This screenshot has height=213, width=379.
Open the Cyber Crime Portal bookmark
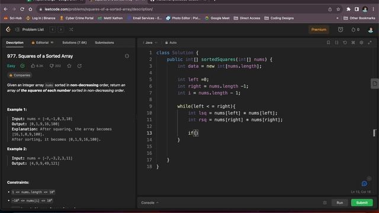76,18
